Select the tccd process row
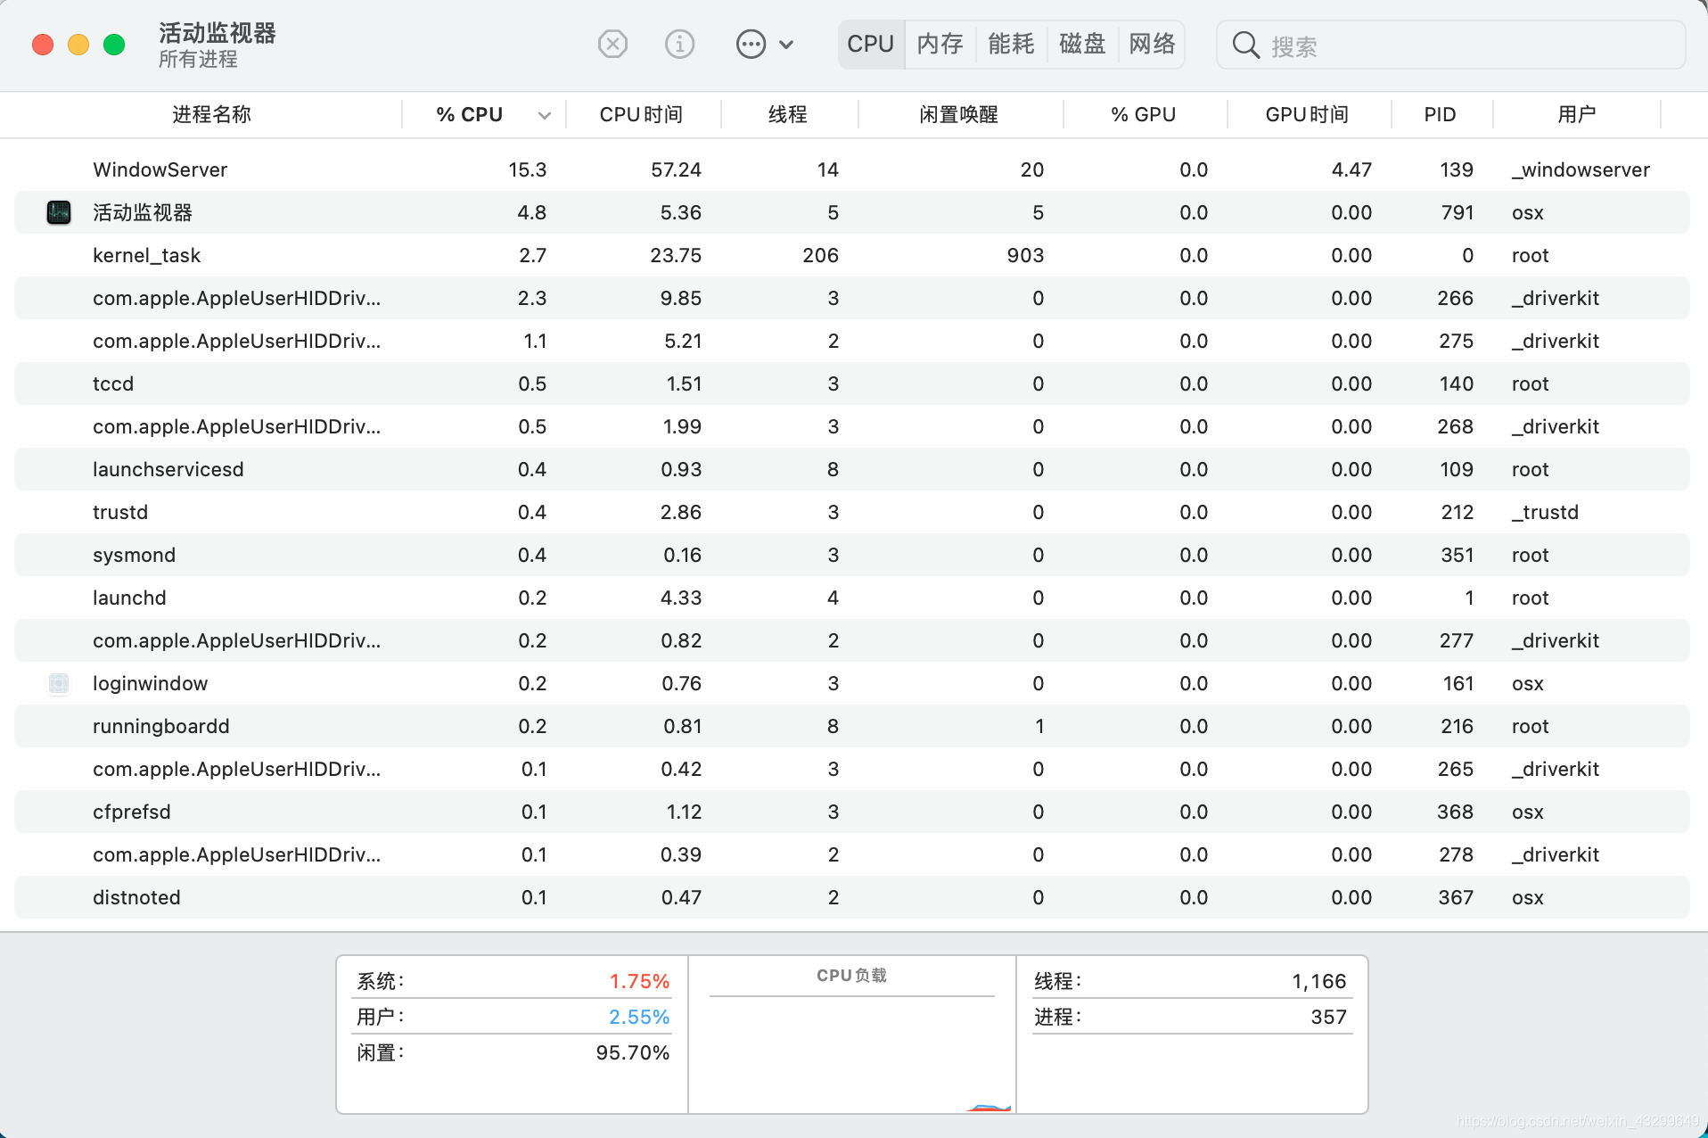 (852, 383)
